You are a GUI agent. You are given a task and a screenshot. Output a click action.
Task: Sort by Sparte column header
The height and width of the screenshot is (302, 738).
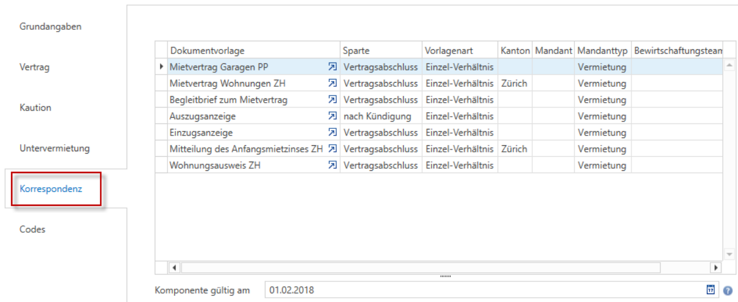(x=381, y=50)
